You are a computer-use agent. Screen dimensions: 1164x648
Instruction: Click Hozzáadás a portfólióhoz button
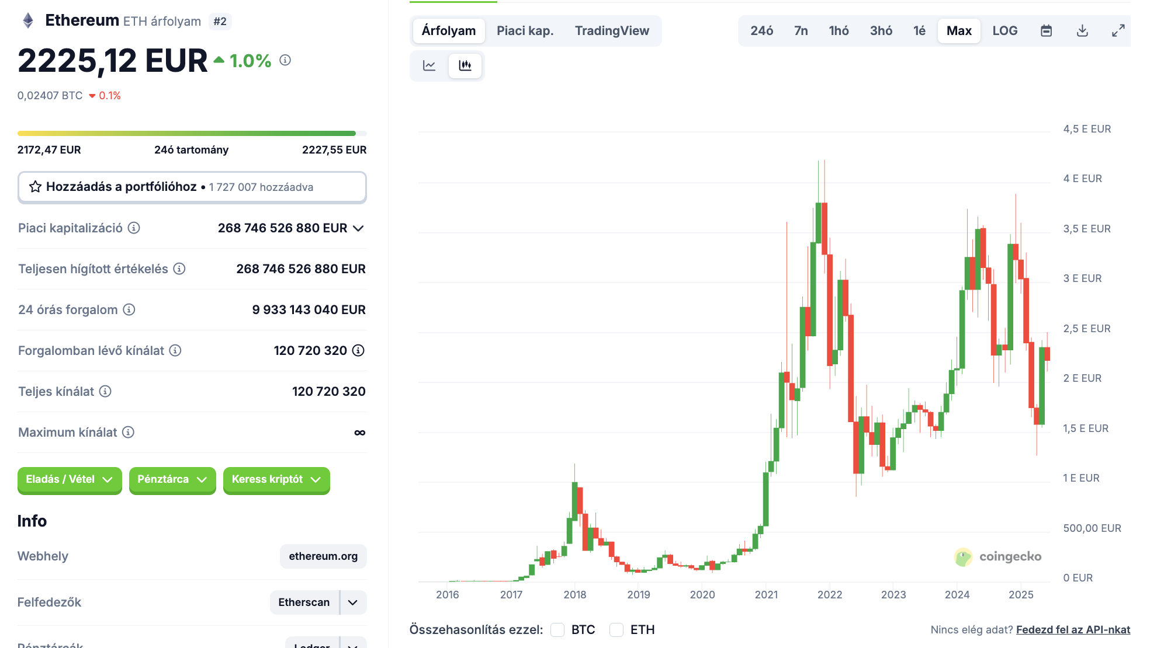pyautogui.click(x=192, y=187)
